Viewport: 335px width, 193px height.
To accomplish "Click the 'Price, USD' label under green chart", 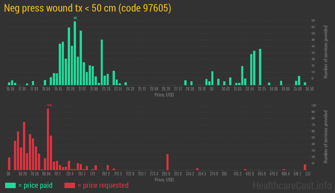I will pyautogui.click(x=164, y=95).
